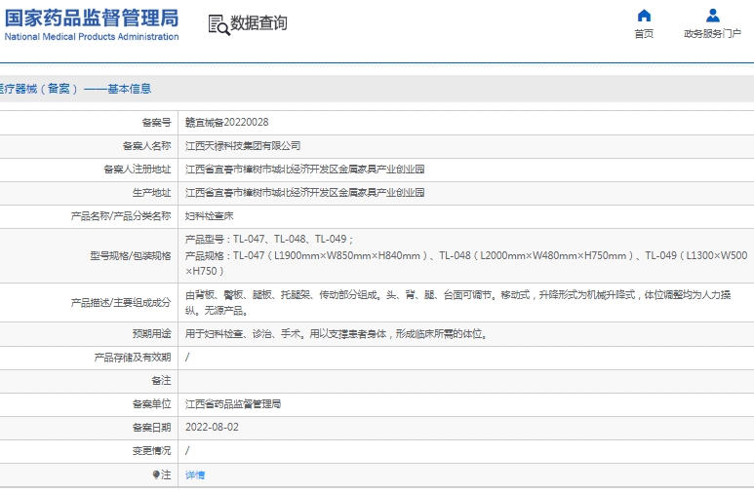Click the 生产地址 label
Image resolution: width=754 pixels, height=492 pixels.
tap(151, 193)
